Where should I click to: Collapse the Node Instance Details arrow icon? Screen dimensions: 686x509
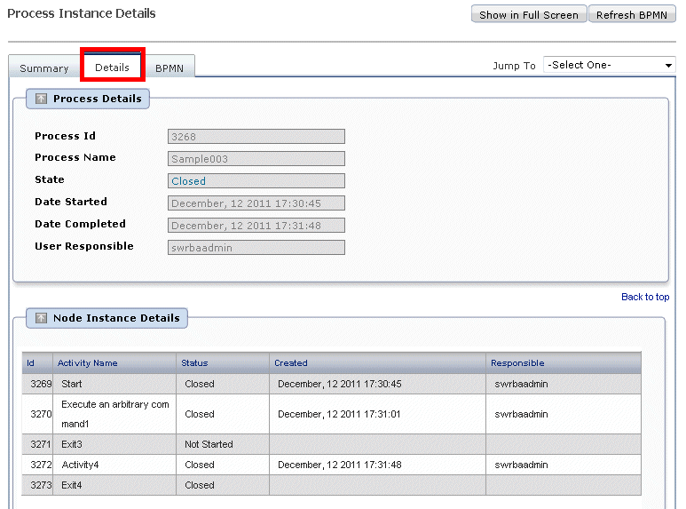pos(41,318)
